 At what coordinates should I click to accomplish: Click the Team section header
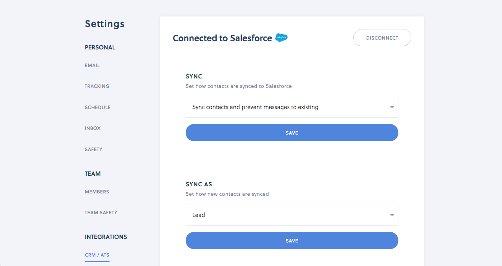[x=93, y=174]
